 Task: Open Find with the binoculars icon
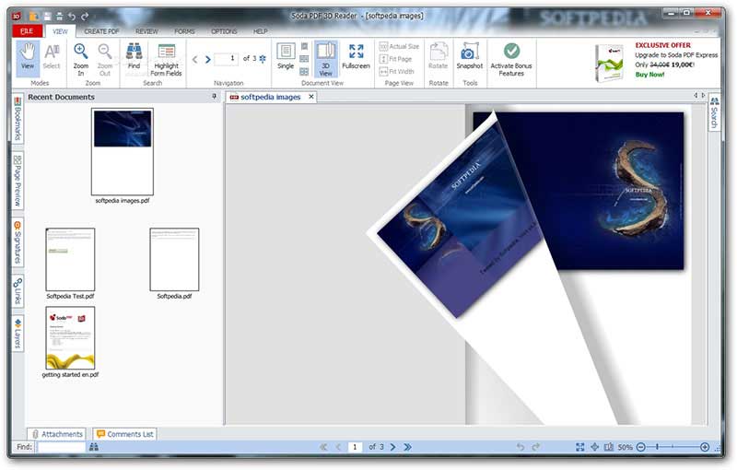click(x=134, y=56)
